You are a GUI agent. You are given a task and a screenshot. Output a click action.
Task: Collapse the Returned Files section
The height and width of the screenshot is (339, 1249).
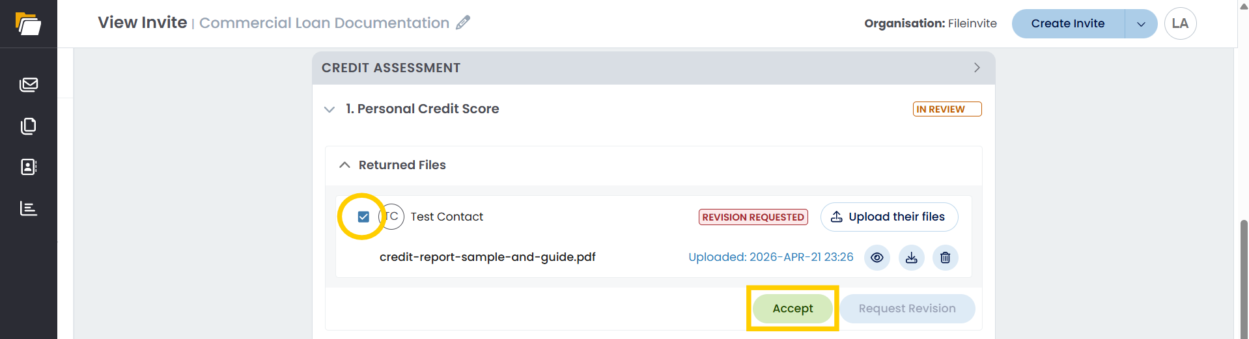pyautogui.click(x=344, y=165)
